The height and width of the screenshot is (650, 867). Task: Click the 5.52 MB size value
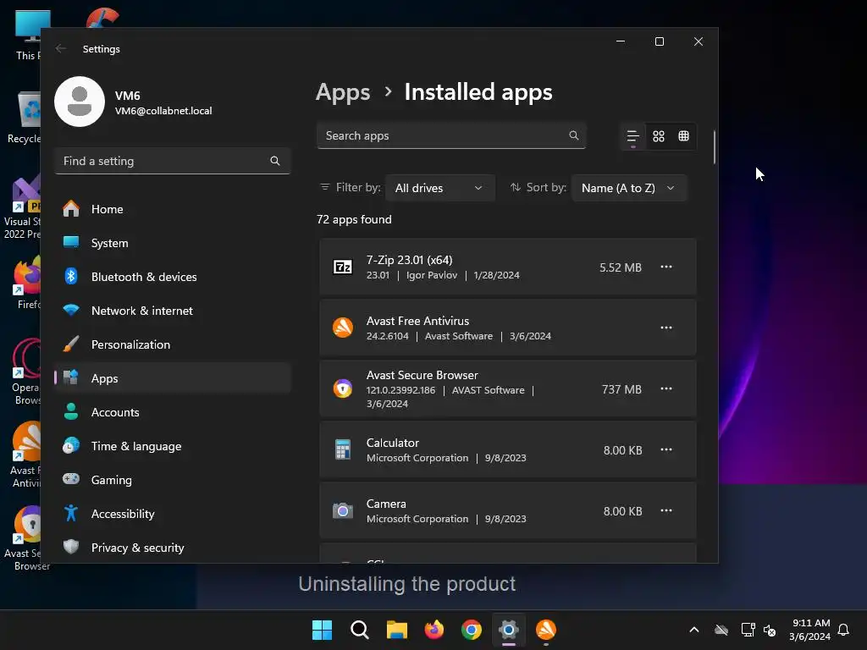tap(621, 267)
